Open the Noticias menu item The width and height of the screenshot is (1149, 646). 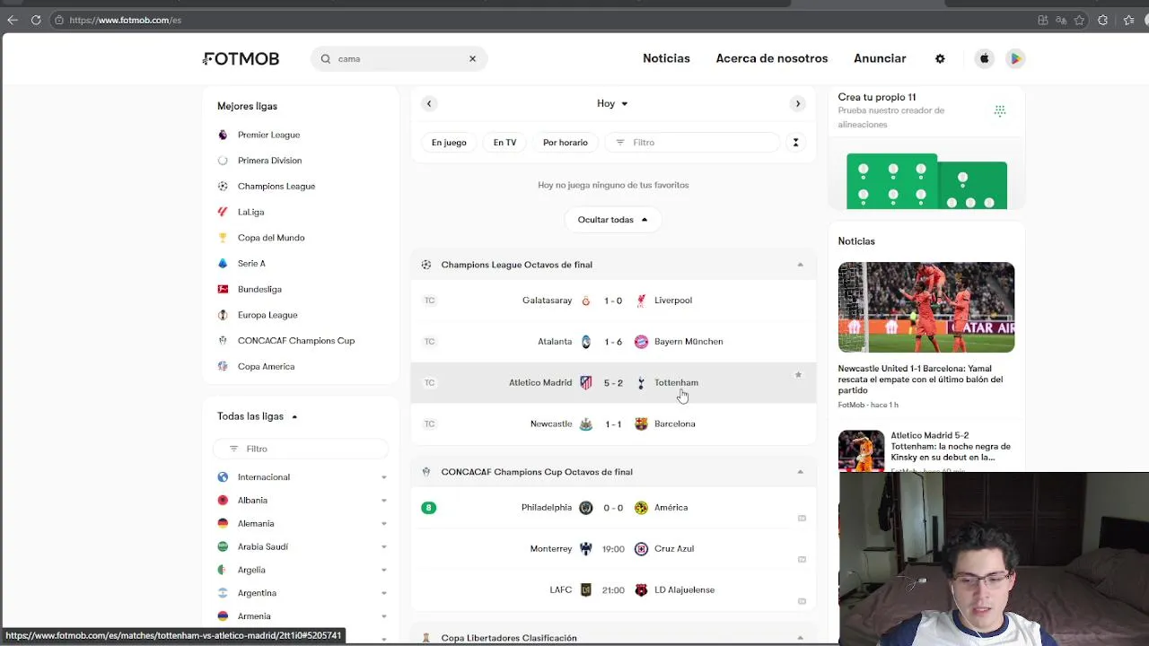click(666, 58)
